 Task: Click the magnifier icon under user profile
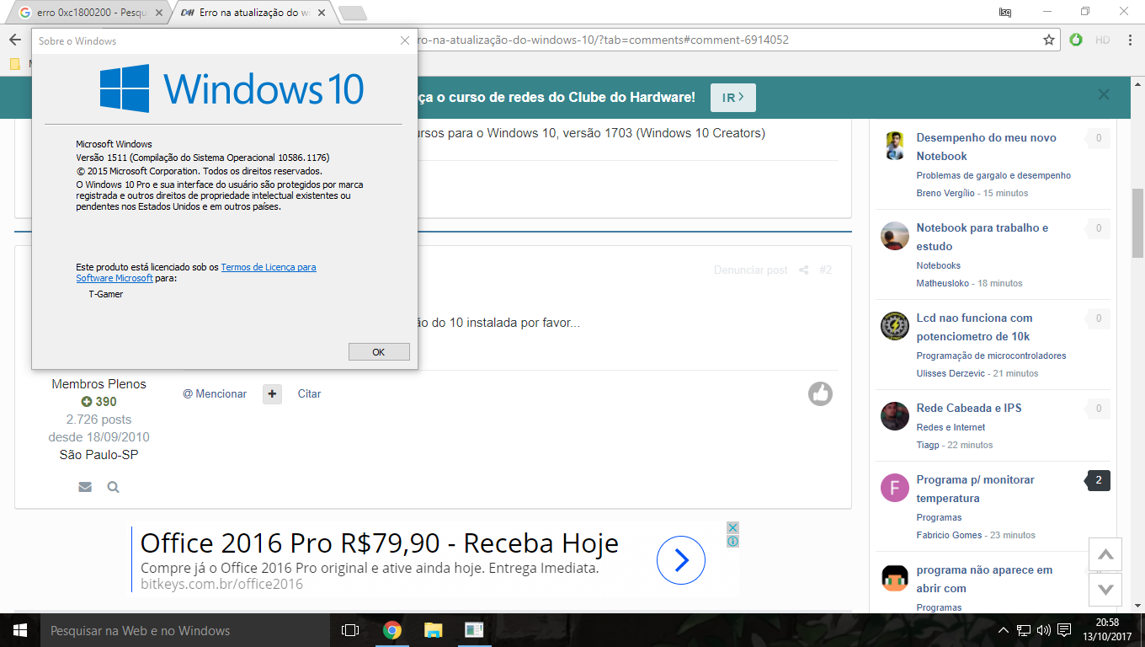pyautogui.click(x=113, y=487)
